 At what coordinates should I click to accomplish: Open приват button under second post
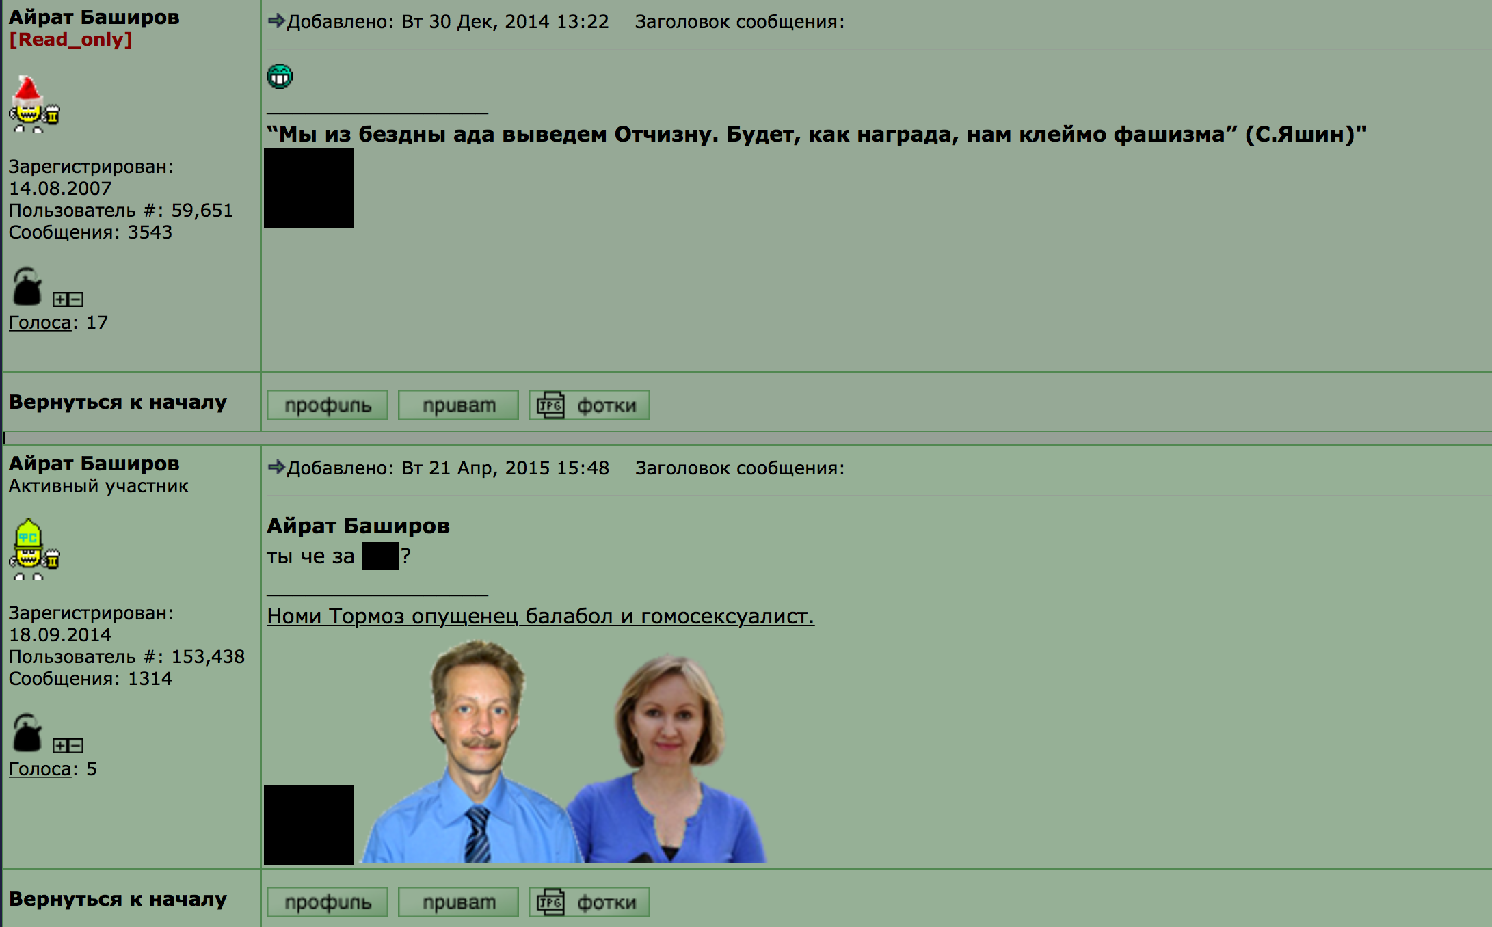point(458,902)
